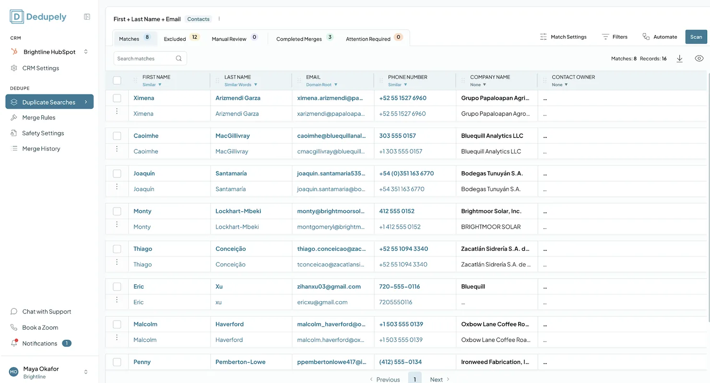Open Last Name Similar Words dropdown
710x383 pixels.
tap(241, 85)
